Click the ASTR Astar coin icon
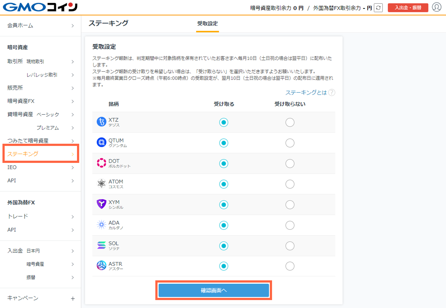Viewport: 446px width, 308px height. [x=101, y=265]
